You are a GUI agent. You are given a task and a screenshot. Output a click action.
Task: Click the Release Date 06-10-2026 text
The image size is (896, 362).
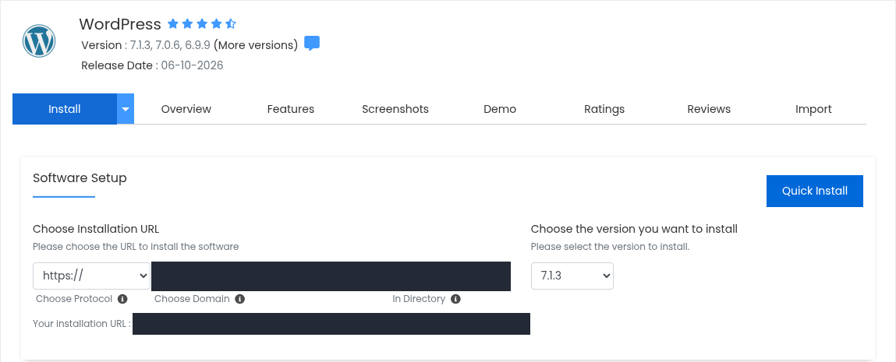click(152, 65)
